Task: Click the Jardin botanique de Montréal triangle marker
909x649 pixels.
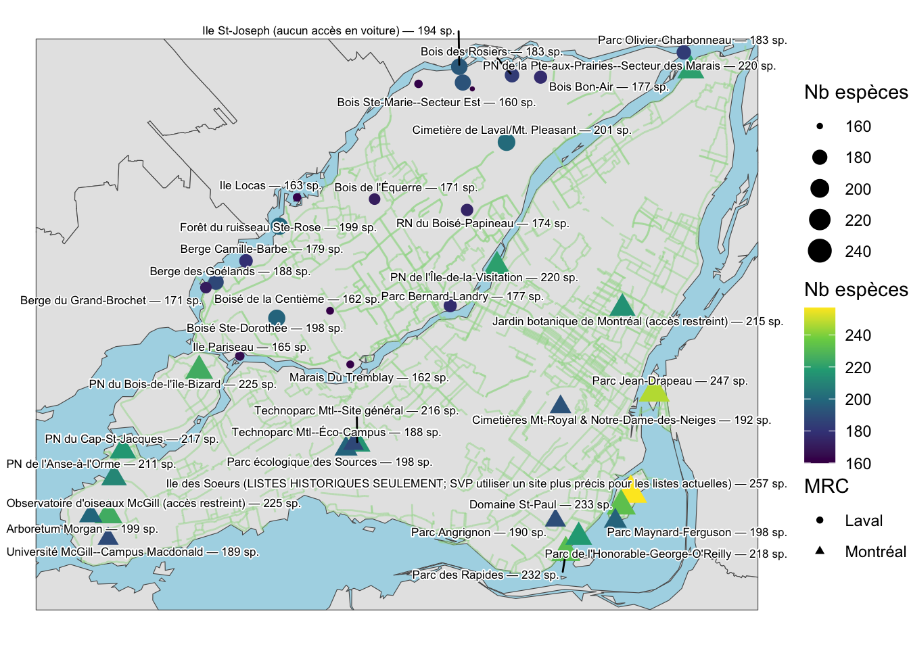Action: coord(621,306)
